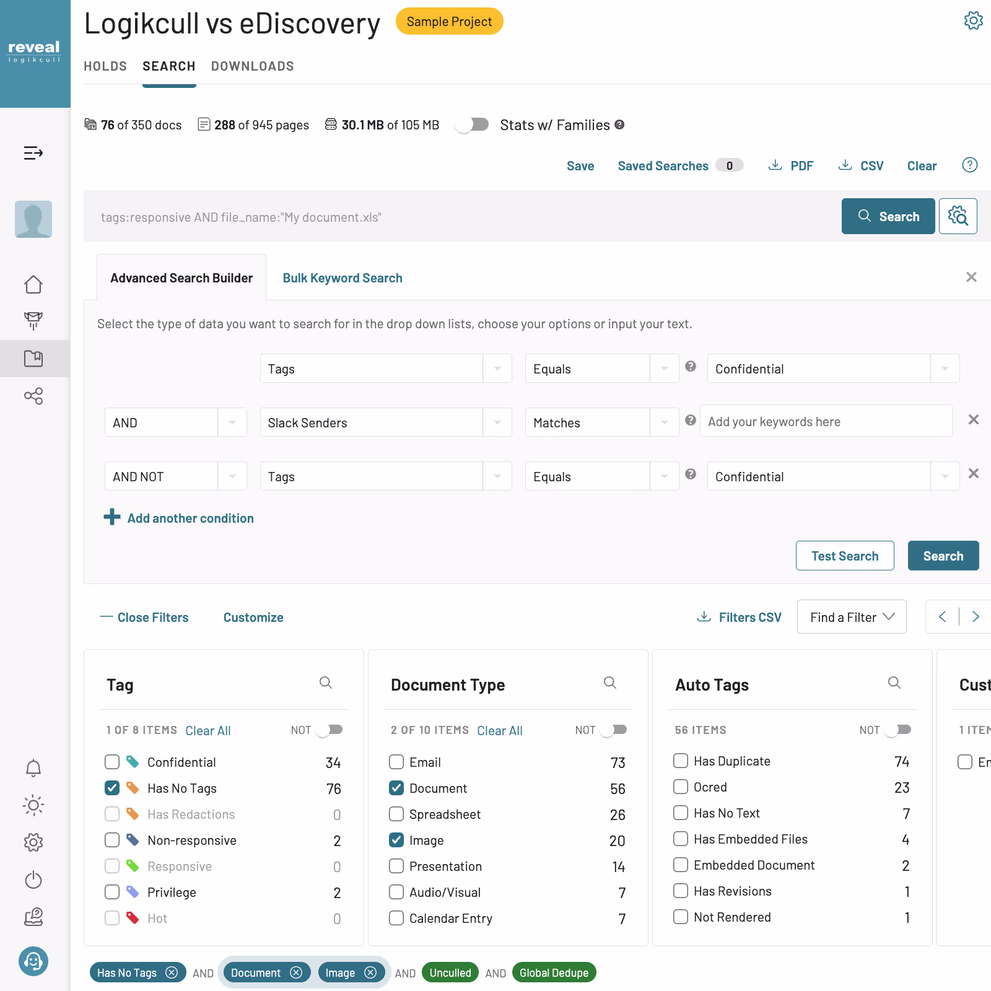Search within the Document Type filter
Screen dimensions: 991x991
coord(610,683)
